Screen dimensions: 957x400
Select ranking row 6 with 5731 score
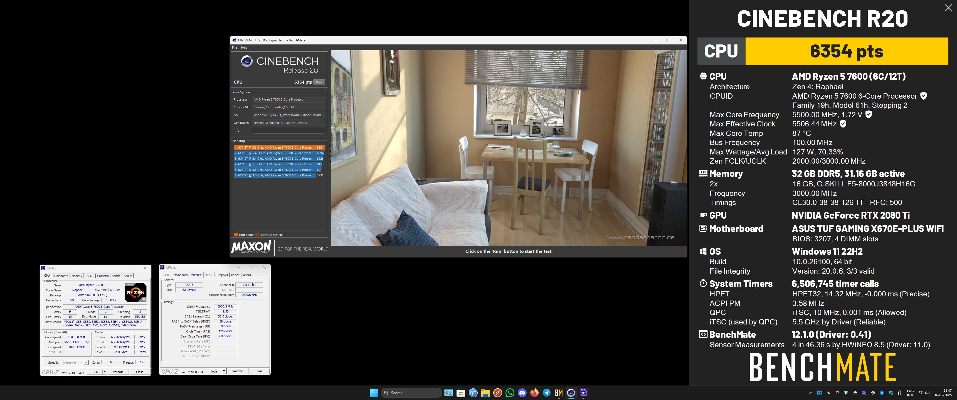click(x=279, y=175)
